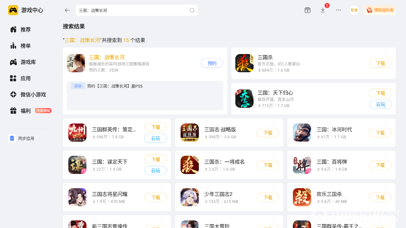Open the 欢乐三国杀 game icon
The height and width of the screenshot is (228, 406).
(x=302, y=197)
